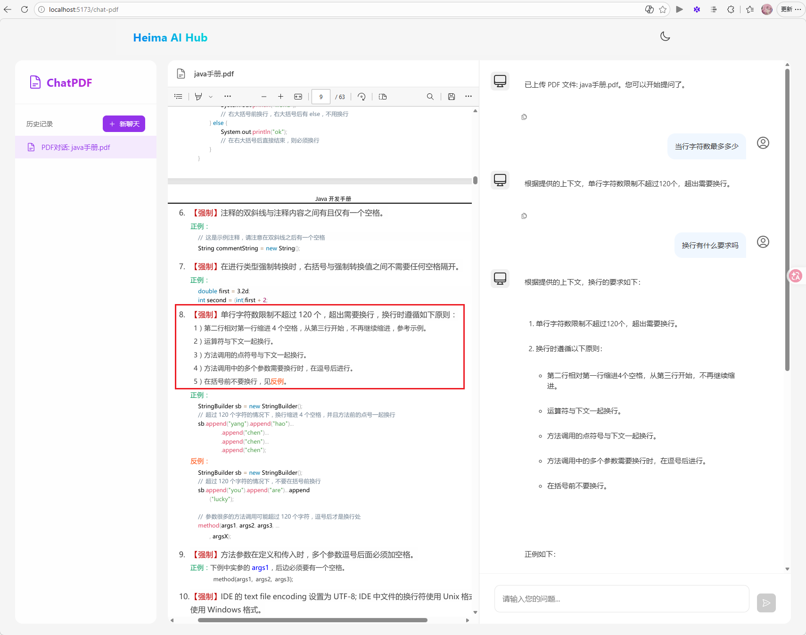Click the Heima AI Hub title link
This screenshot has width=806, height=635.
point(170,38)
